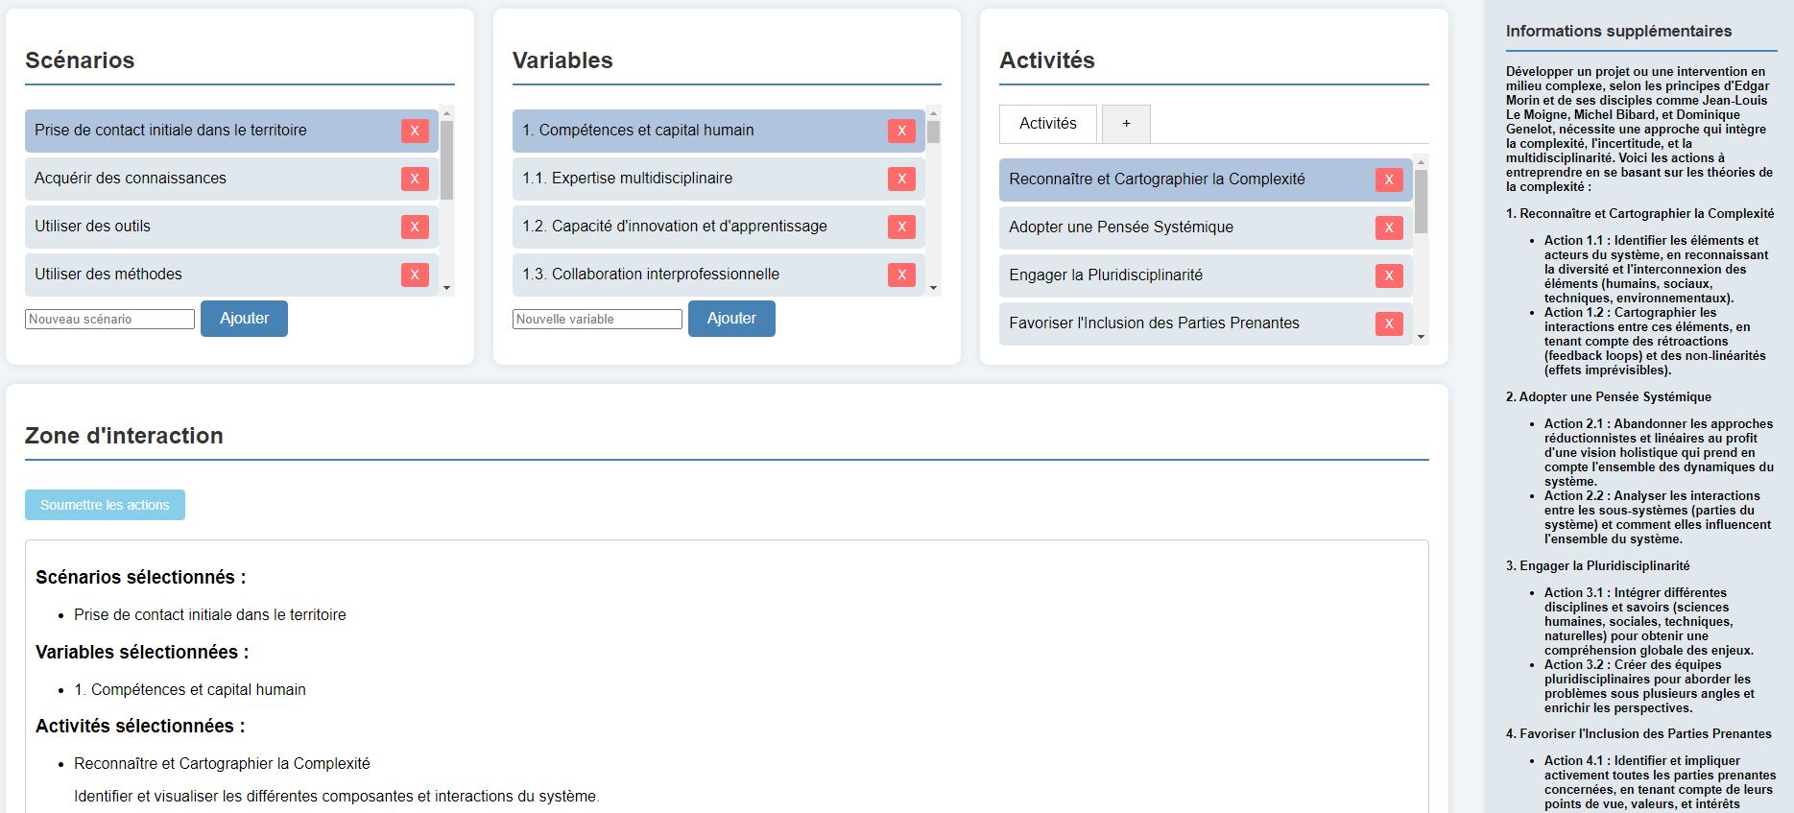Click 'Ajouter' next to the new scenario field
Image resolution: width=1794 pixels, height=813 pixels.
point(244,319)
